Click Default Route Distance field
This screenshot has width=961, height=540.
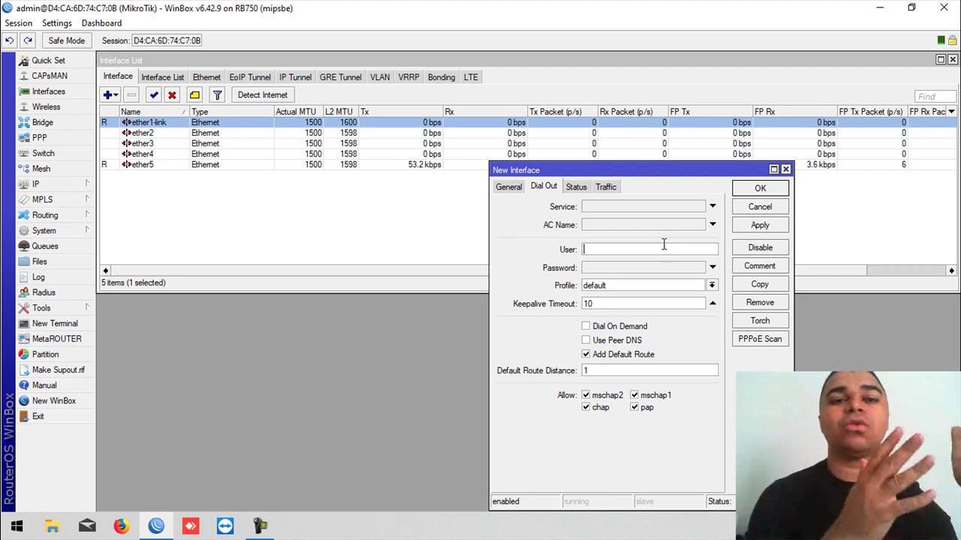pyautogui.click(x=650, y=370)
